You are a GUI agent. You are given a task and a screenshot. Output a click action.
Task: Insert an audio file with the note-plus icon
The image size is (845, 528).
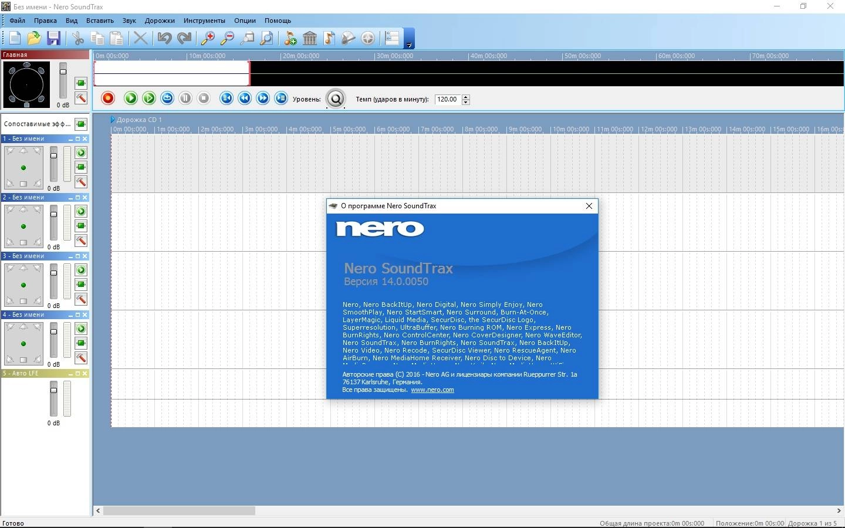pos(290,39)
